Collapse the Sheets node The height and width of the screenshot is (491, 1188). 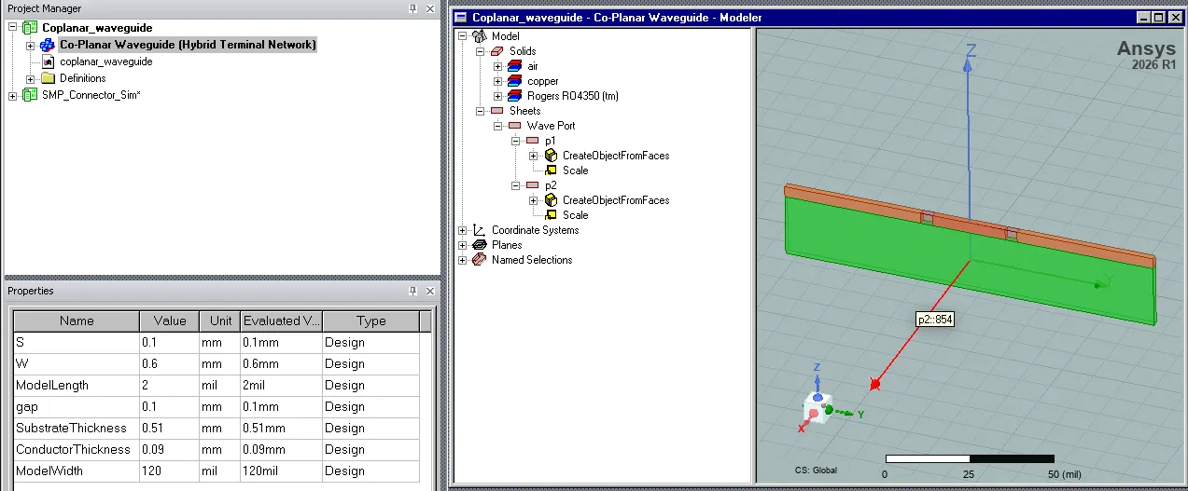click(481, 111)
